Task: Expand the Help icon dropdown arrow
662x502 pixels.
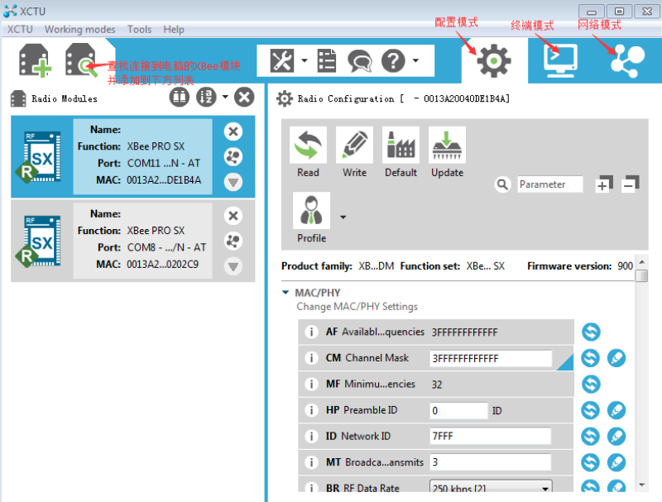Action: 416,60
